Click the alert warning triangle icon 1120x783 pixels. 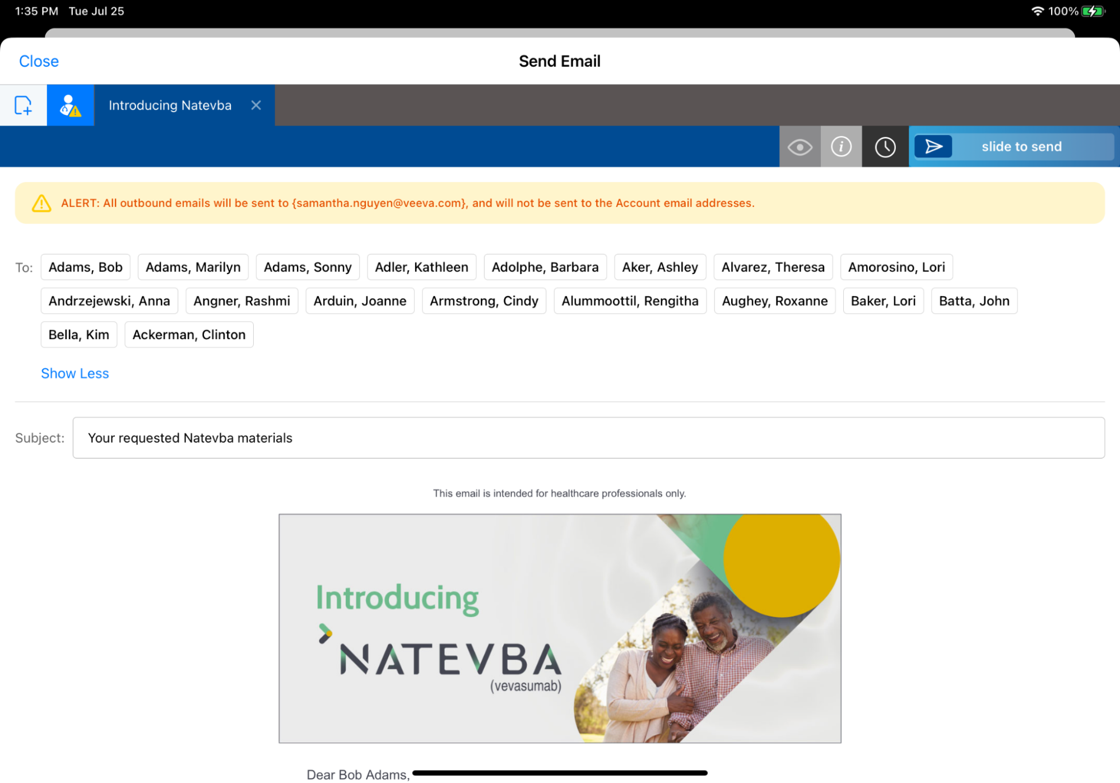(41, 203)
